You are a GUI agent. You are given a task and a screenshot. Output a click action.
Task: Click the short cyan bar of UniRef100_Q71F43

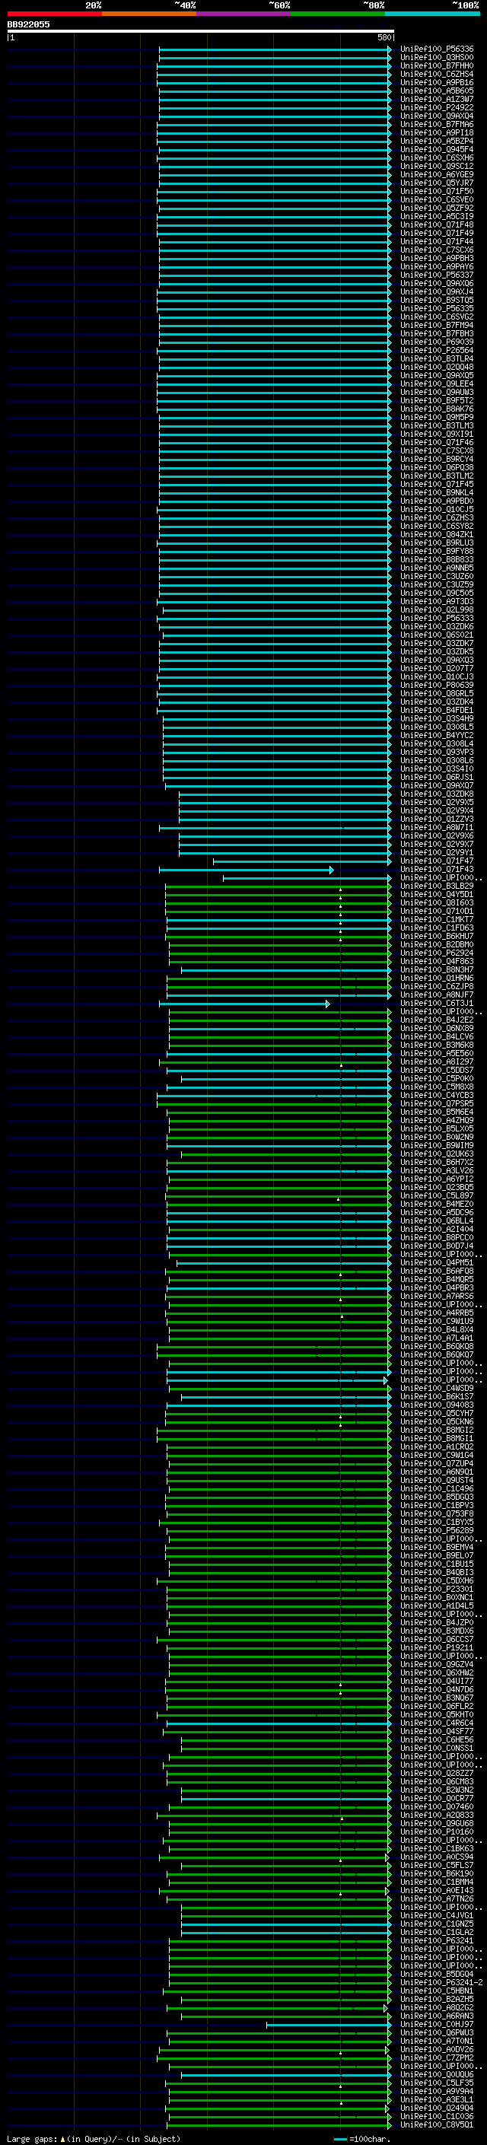247,870
